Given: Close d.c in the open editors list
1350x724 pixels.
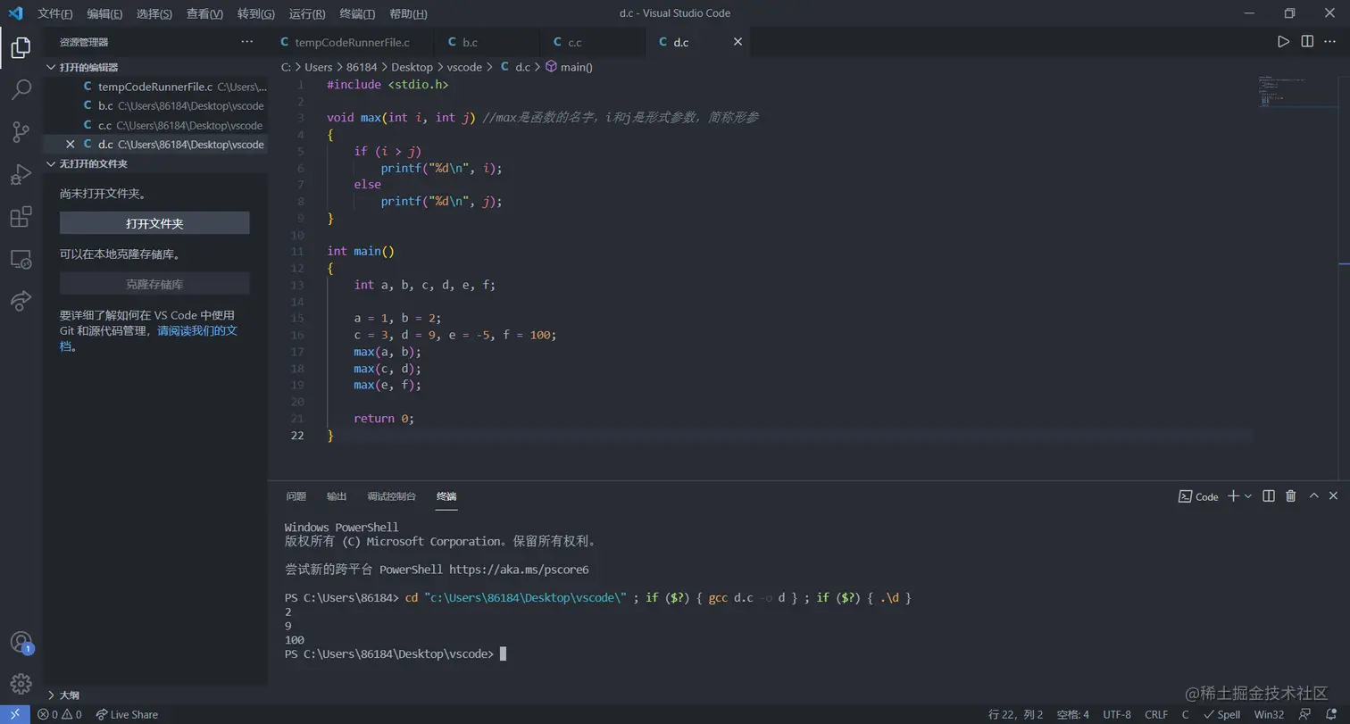Looking at the screenshot, I should pyautogui.click(x=71, y=145).
